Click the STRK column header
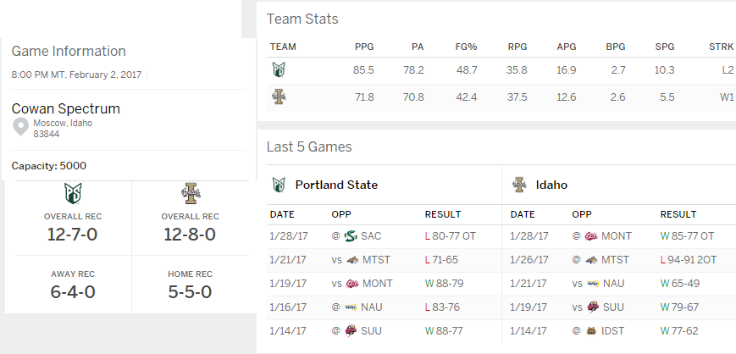 [x=721, y=47]
